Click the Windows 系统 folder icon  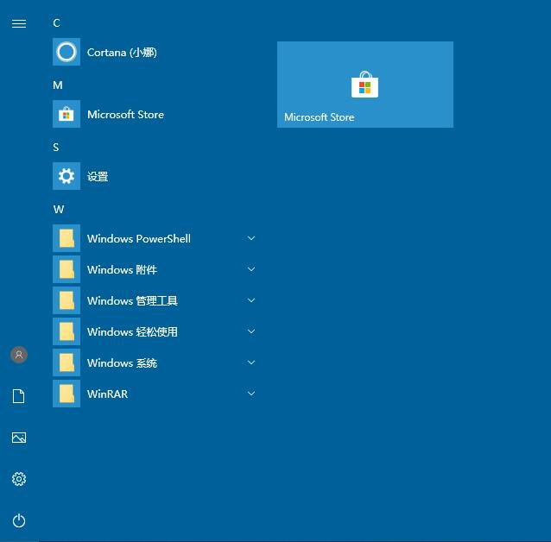(x=66, y=362)
